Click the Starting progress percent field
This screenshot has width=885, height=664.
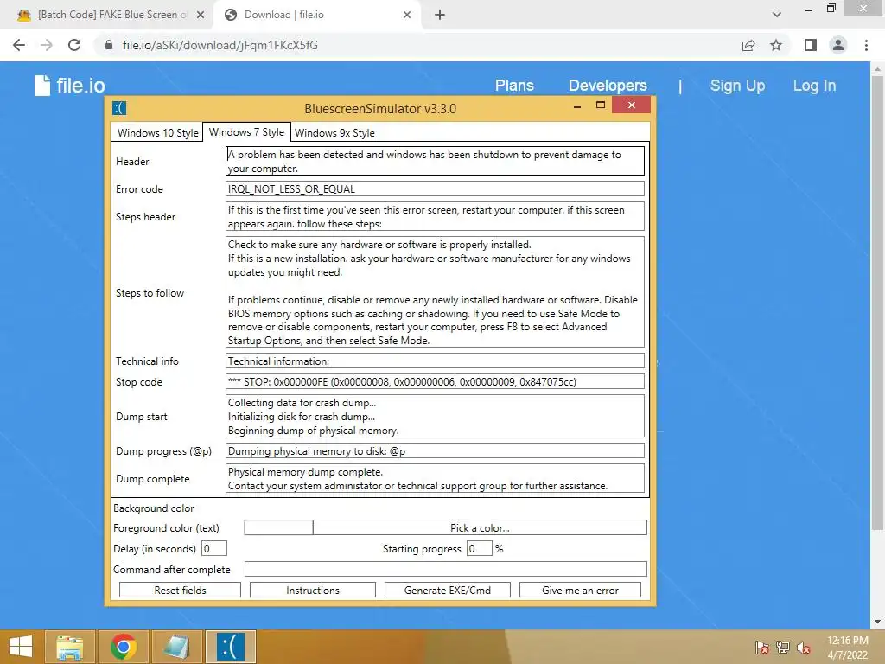pyautogui.click(x=479, y=548)
